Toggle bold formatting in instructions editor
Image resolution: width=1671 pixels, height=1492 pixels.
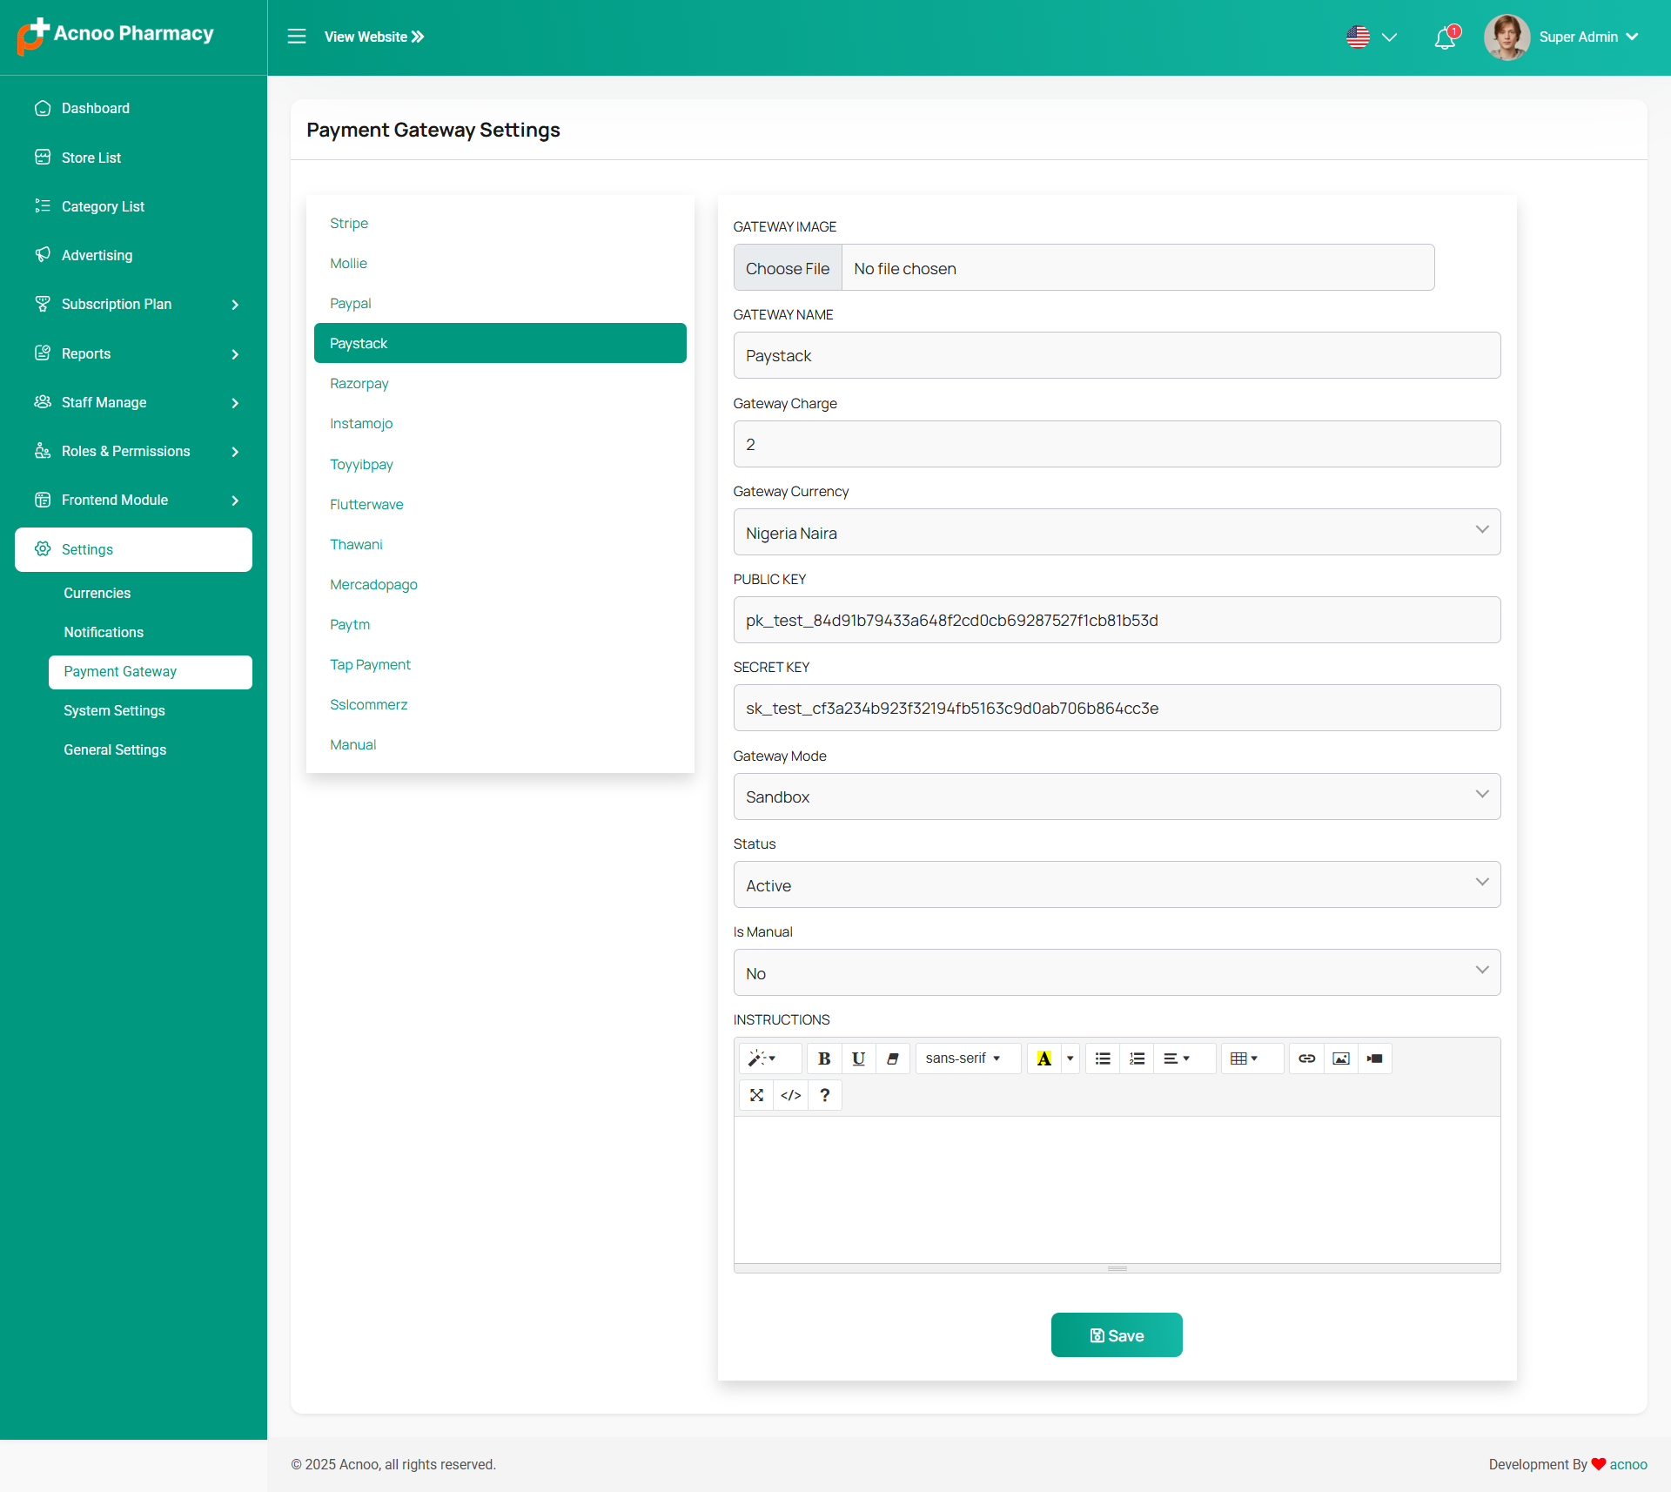[x=823, y=1059]
